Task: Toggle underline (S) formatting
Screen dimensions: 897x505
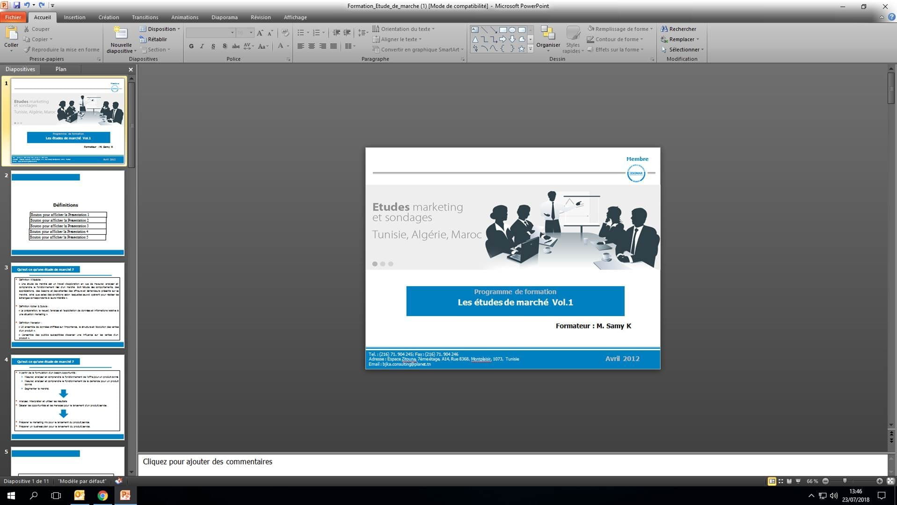Action: click(213, 46)
